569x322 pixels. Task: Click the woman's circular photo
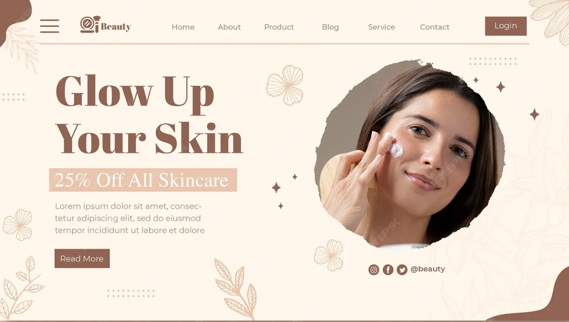coord(410,154)
